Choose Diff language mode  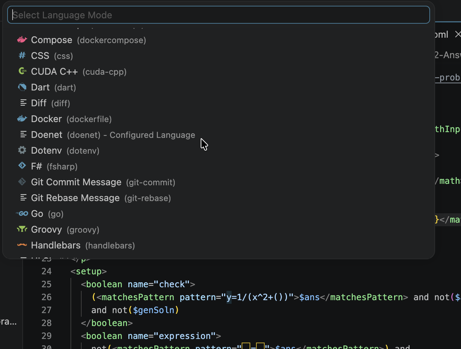point(218,103)
